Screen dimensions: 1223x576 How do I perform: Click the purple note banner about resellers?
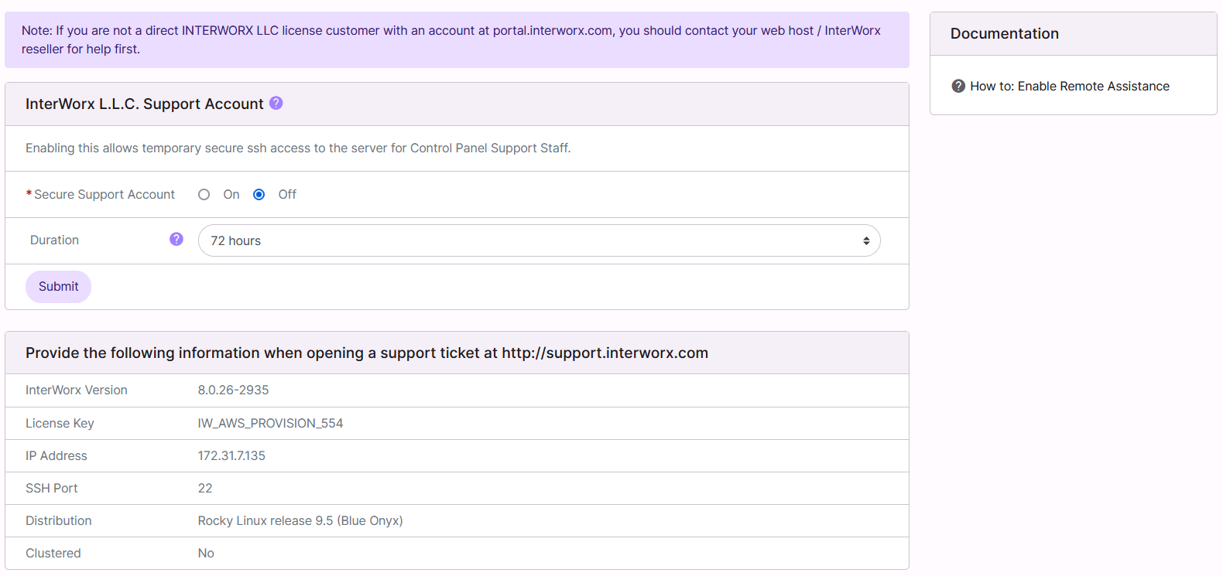457,40
